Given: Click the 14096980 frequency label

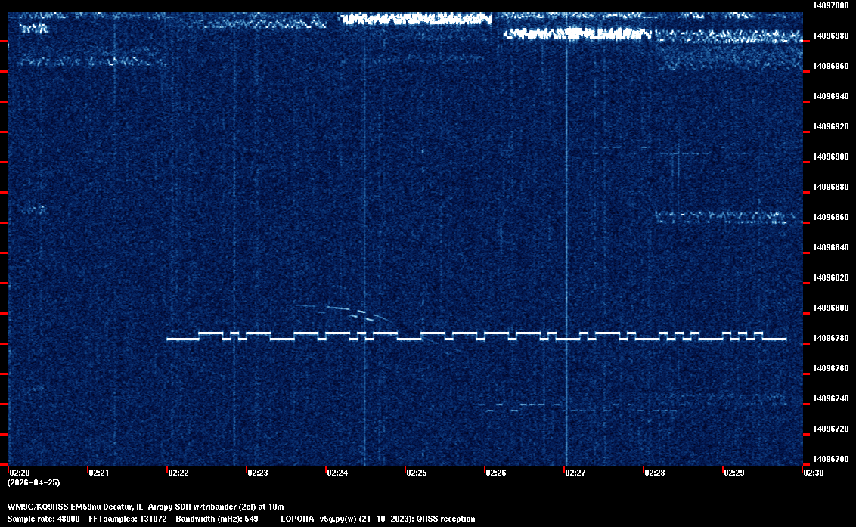Looking at the screenshot, I should point(831,36).
